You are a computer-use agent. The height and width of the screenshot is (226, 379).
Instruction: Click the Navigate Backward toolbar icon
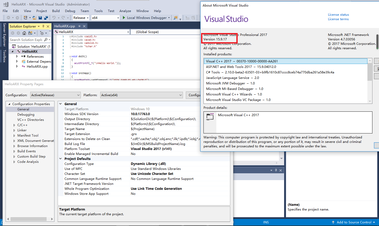coord(8,18)
